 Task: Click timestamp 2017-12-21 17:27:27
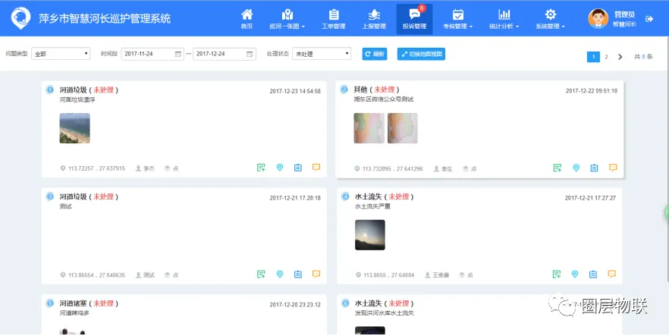coord(590,198)
